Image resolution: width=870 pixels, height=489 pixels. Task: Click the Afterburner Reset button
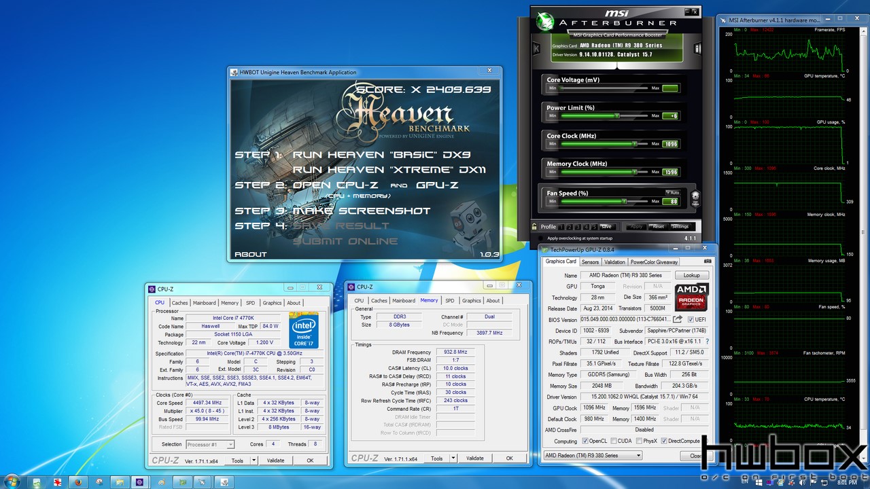click(658, 226)
